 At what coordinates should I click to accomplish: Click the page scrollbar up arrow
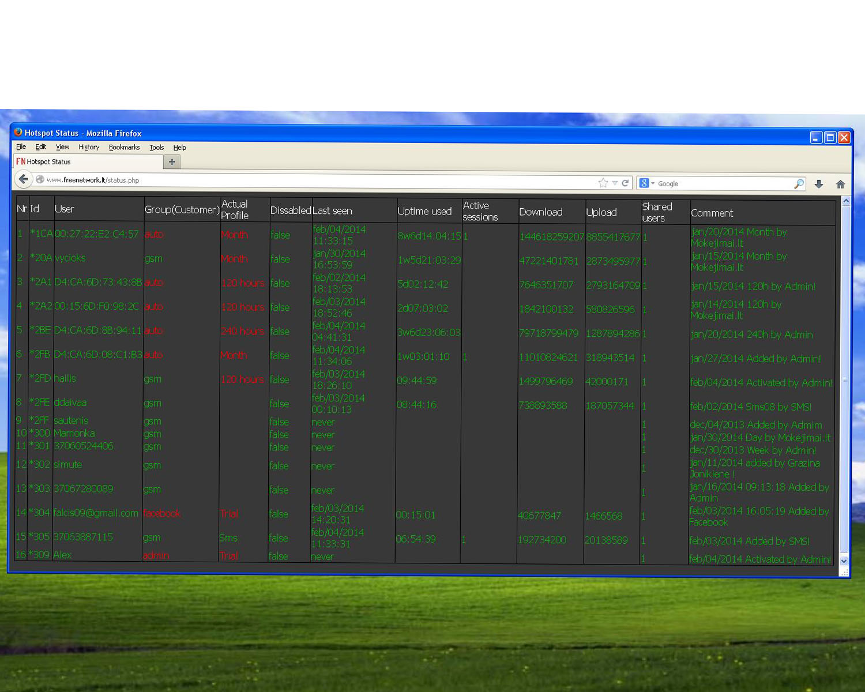845,201
